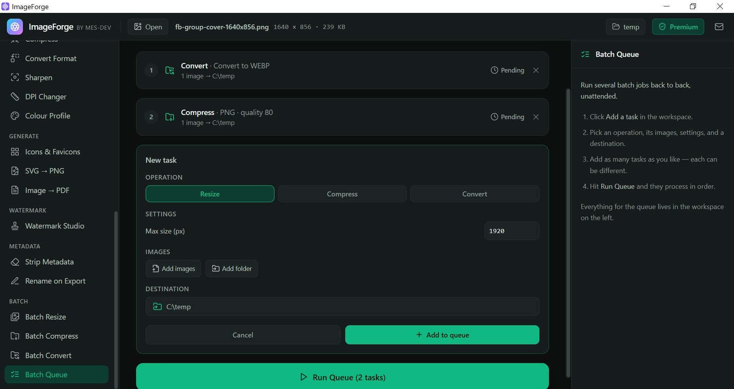Viewport: 734px width, 389px height.
Task: Click the destination folder icon next to C:\temp
Action: (157, 306)
